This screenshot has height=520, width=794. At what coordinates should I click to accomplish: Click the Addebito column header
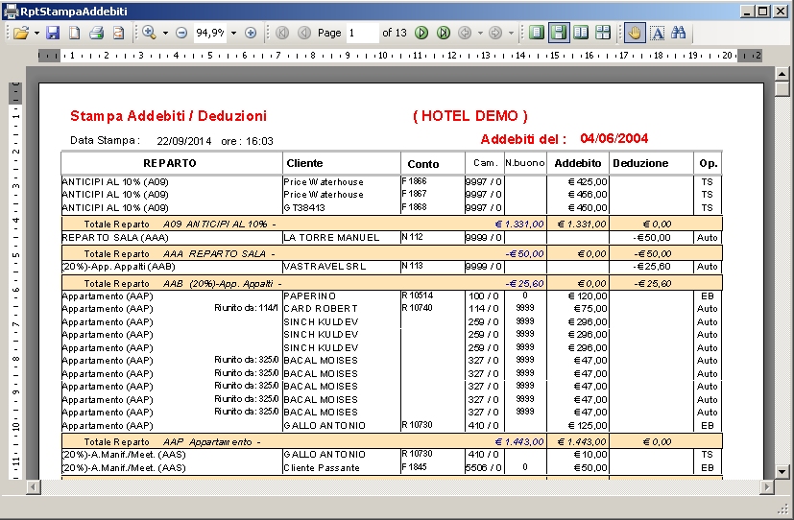coord(578,163)
